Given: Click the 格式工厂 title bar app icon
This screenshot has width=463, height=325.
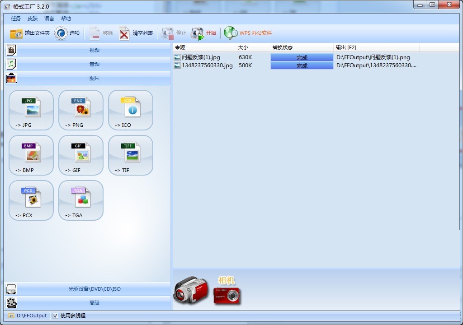Looking at the screenshot, I should [7, 6].
